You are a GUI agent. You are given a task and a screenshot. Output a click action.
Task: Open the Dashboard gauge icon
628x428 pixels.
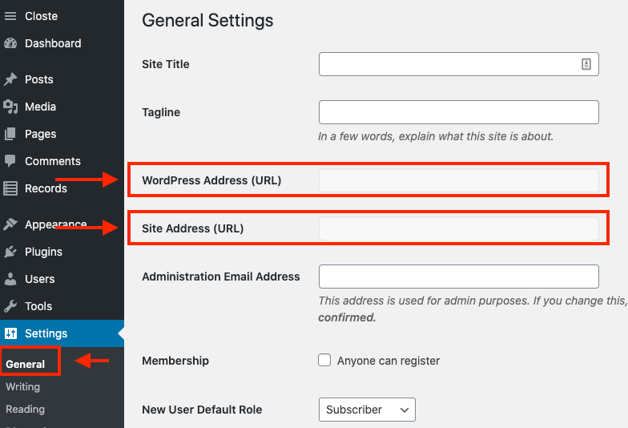[x=10, y=43]
